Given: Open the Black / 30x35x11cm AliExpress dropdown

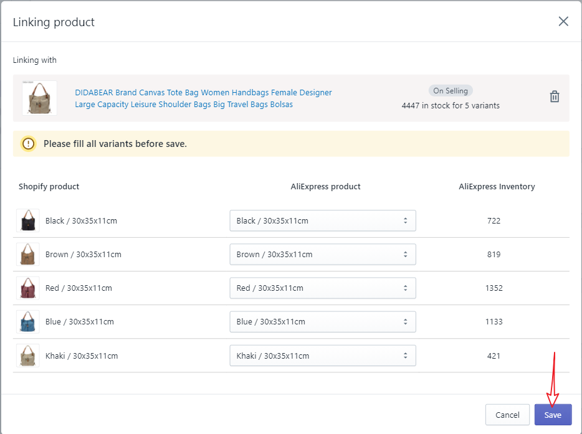Looking at the screenshot, I should point(322,220).
